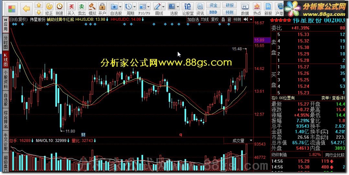Click the 辅助线黄牛红熊 indicator name
Image resolution: width=349 pixels, height=175 pixels.
click(60, 19)
